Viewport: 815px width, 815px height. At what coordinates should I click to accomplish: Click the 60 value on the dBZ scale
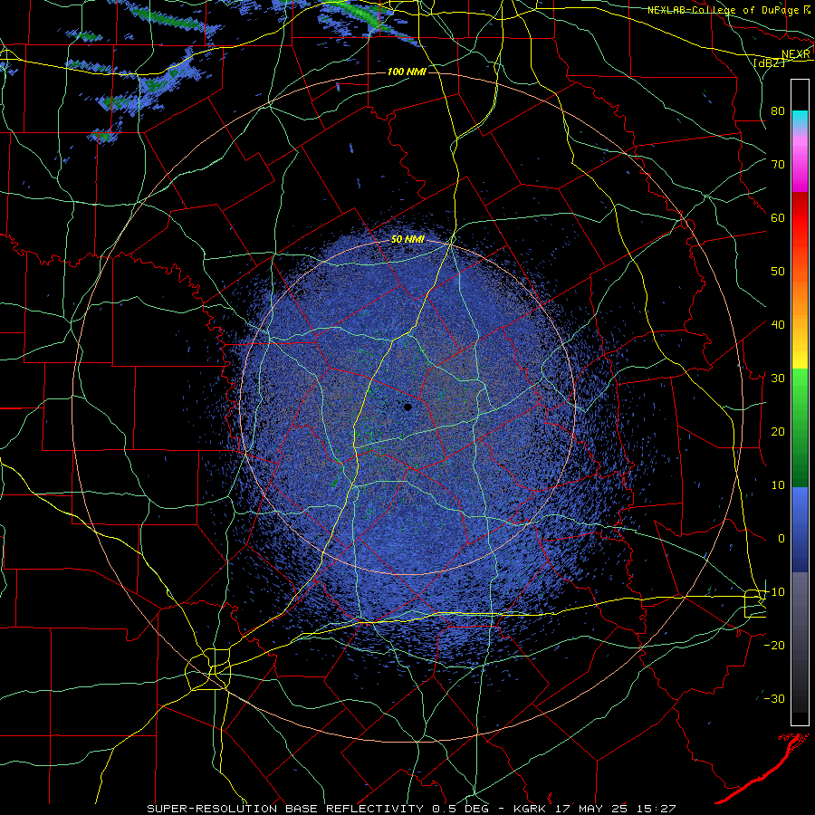pyautogui.click(x=778, y=217)
